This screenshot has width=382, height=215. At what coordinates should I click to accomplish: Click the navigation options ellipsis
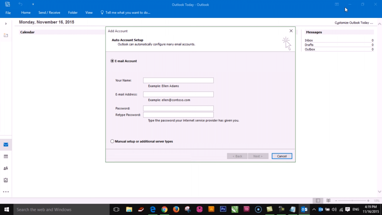6,192
